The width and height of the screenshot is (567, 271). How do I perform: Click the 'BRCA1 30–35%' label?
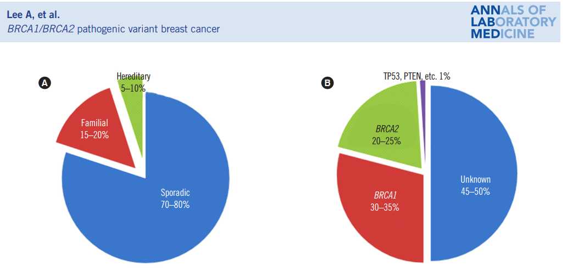pos(385,201)
